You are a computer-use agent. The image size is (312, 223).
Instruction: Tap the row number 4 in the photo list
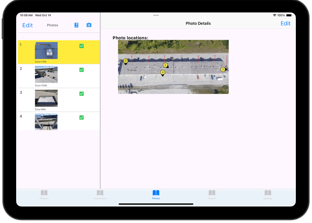21,116
